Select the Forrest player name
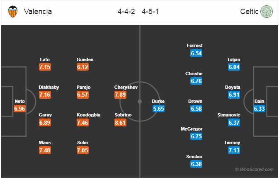Image resolution: width=279 pixels, height=178 pixels. tap(195, 45)
